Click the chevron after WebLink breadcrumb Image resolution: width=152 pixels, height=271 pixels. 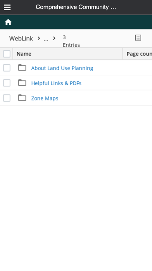click(x=39, y=38)
